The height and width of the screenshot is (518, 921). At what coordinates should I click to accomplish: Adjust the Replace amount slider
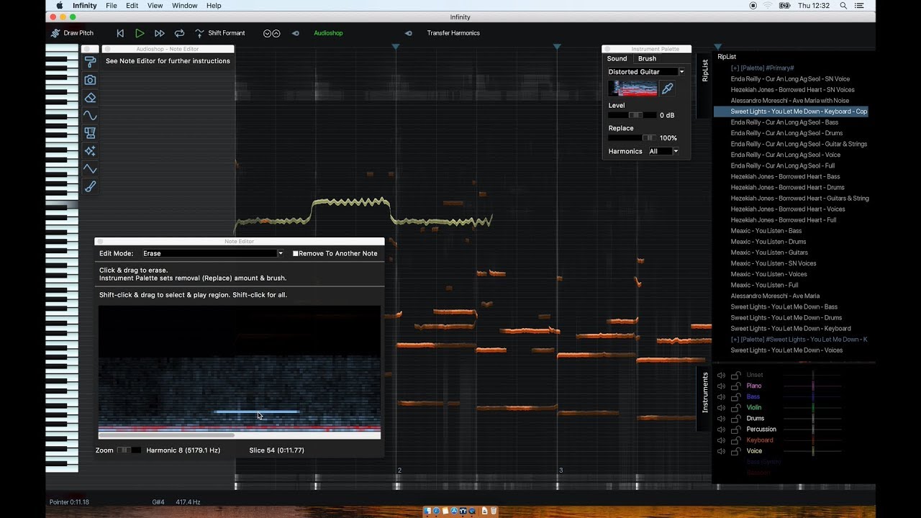click(632, 138)
